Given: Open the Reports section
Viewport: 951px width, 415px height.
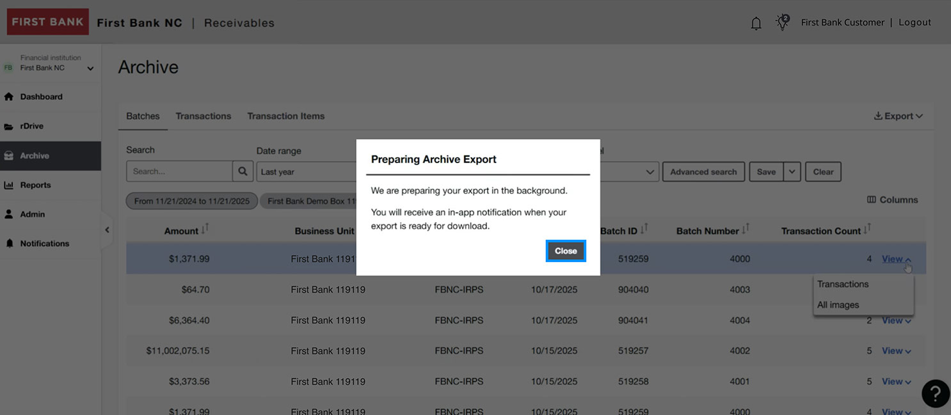Looking at the screenshot, I should coord(36,185).
